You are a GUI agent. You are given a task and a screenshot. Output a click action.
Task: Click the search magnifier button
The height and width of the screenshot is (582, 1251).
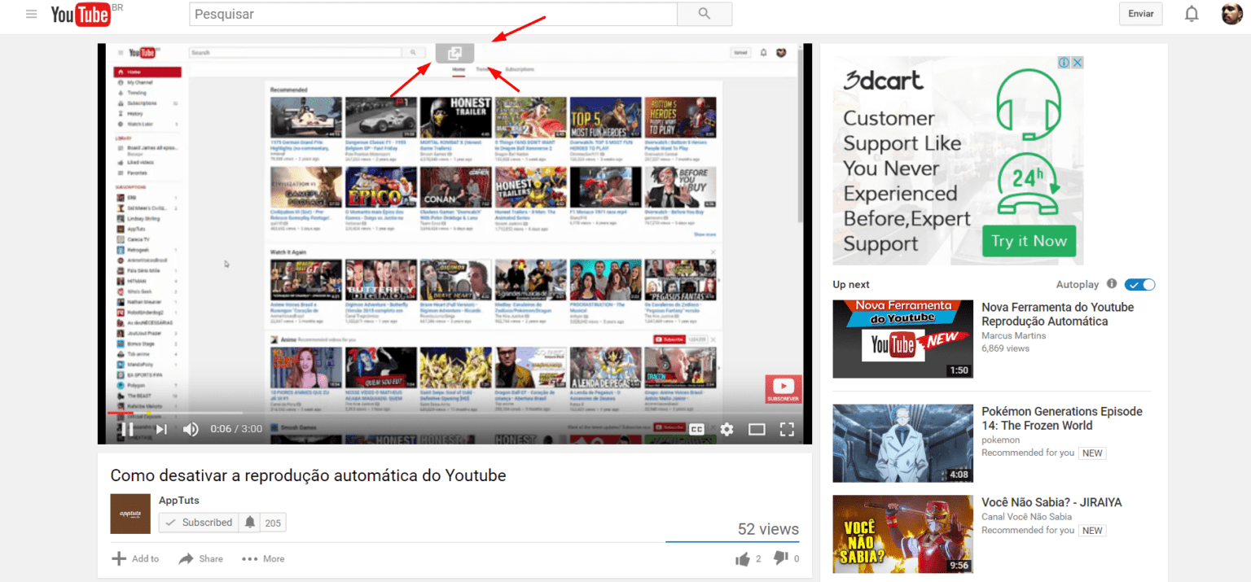705,14
